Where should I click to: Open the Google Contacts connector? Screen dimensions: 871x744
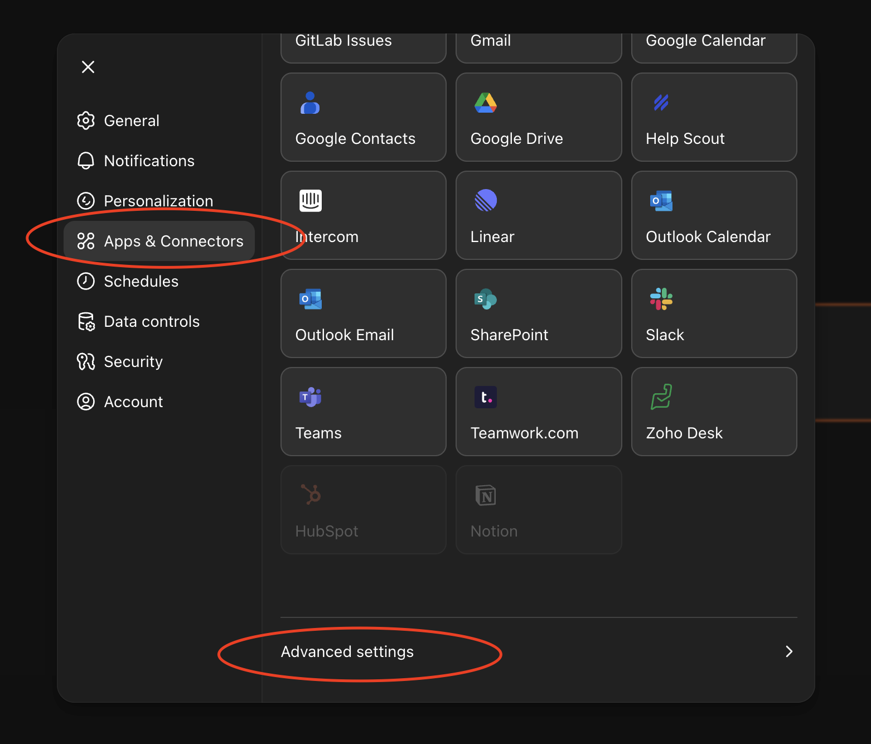tap(362, 117)
